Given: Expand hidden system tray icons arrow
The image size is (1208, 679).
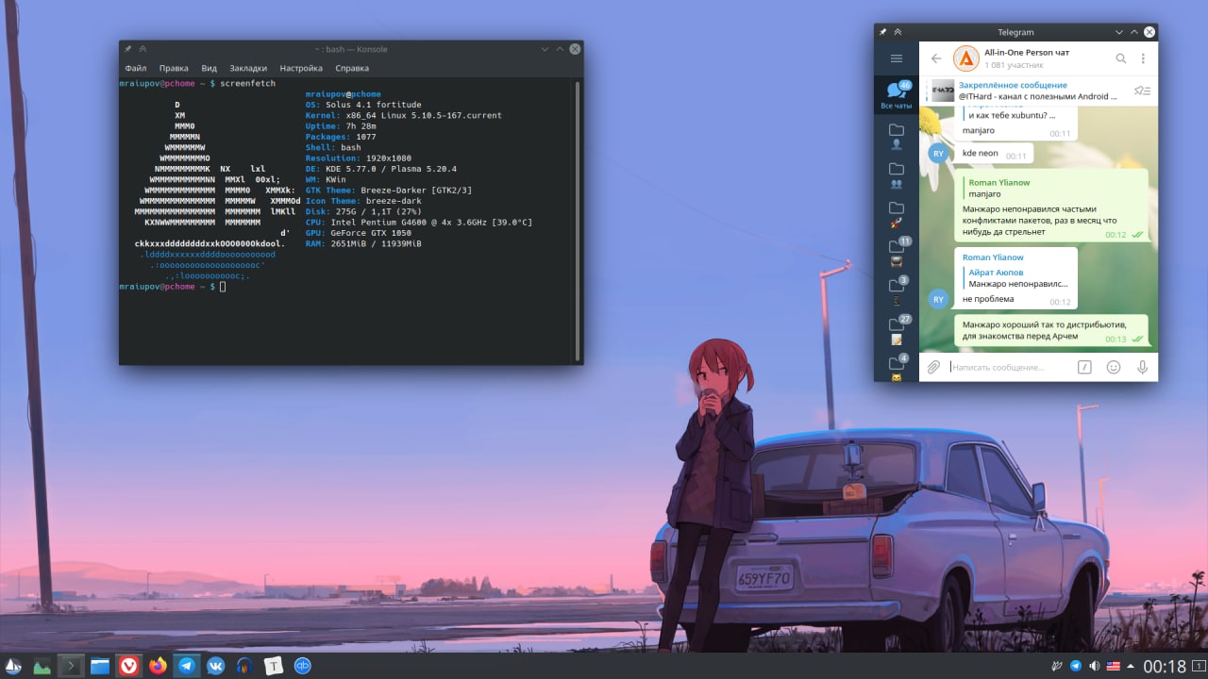Looking at the screenshot, I should [1131, 666].
